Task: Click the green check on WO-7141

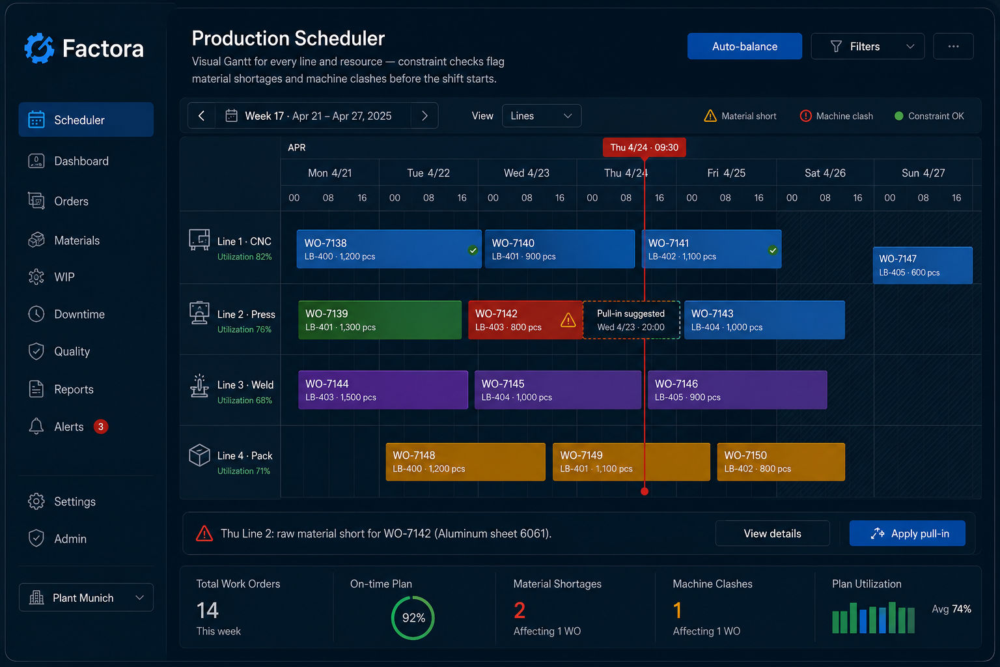Action: pos(772,250)
